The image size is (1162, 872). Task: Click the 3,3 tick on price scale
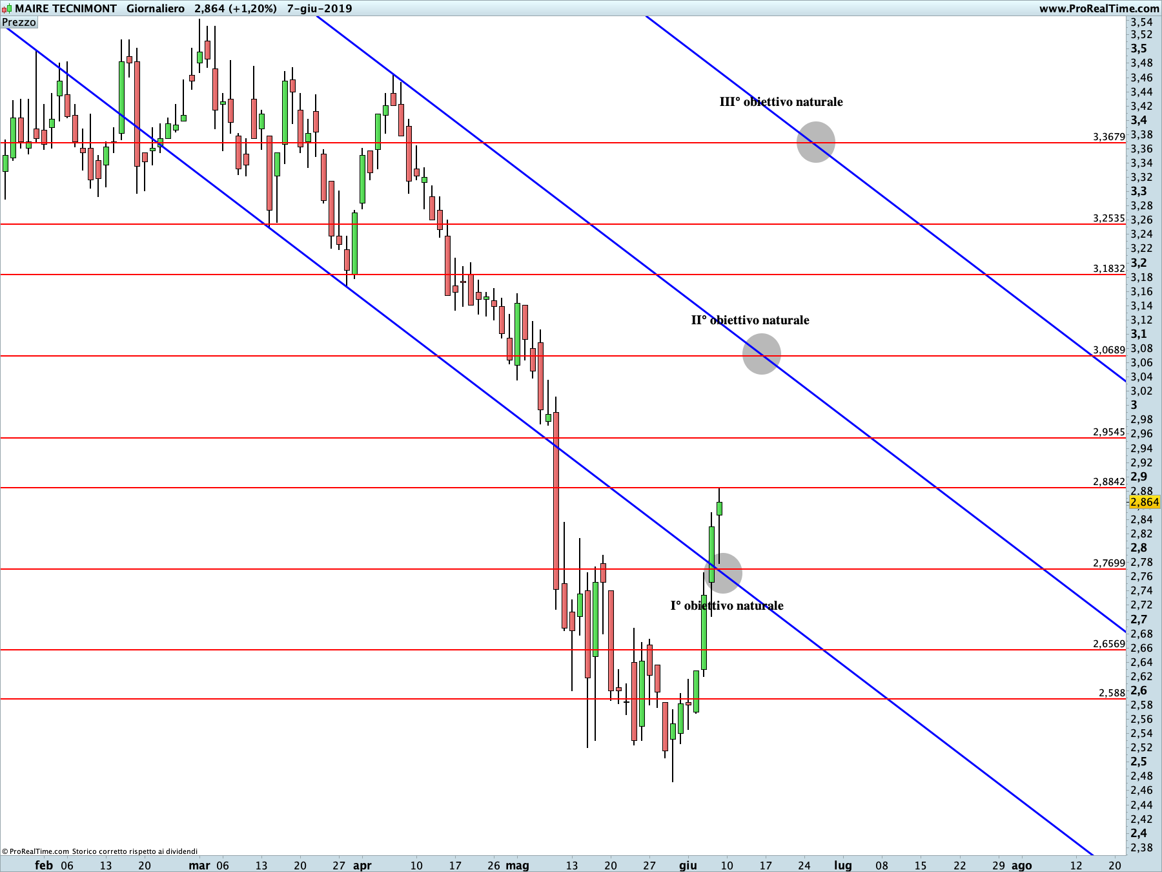click(x=1139, y=191)
